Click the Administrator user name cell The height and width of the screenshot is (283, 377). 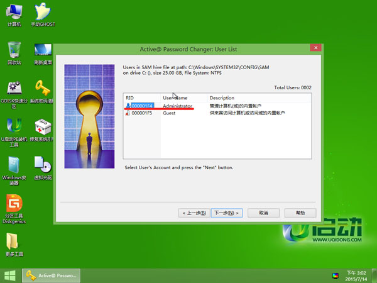[177, 106]
